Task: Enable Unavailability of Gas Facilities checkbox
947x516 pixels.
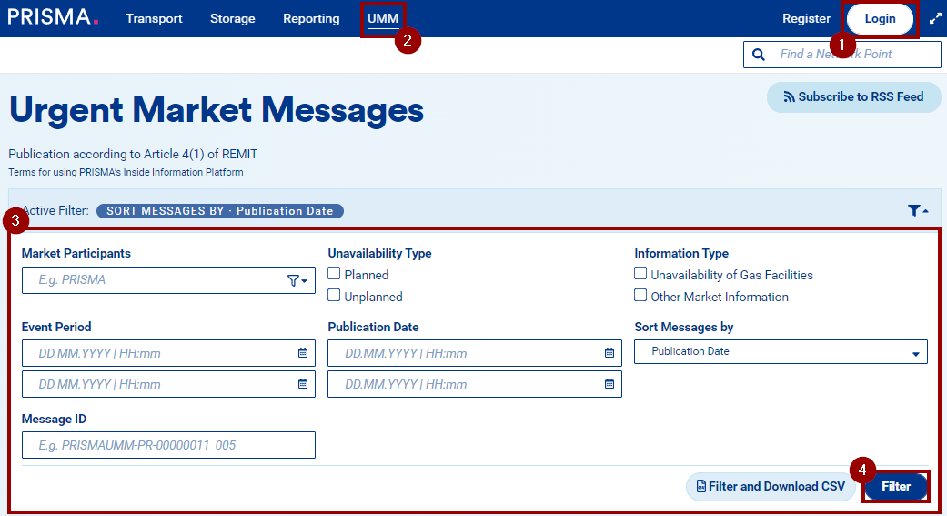Action: tap(640, 274)
